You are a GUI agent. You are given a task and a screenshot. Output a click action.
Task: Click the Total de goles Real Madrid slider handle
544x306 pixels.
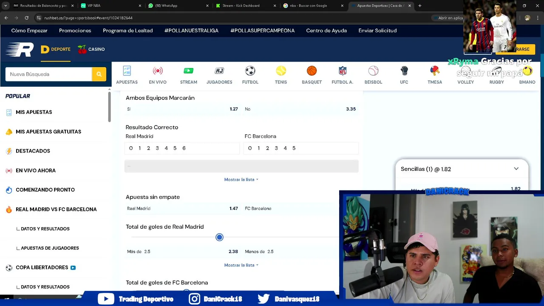pyautogui.click(x=219, y=237)
